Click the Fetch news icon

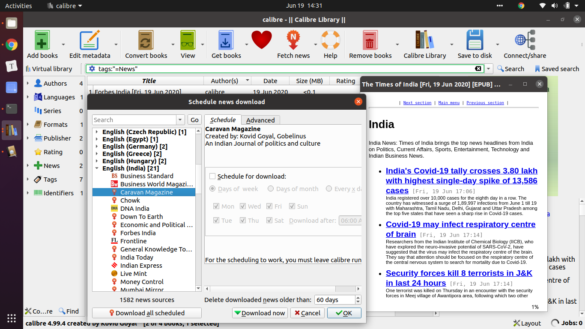[x=293, y=41]
